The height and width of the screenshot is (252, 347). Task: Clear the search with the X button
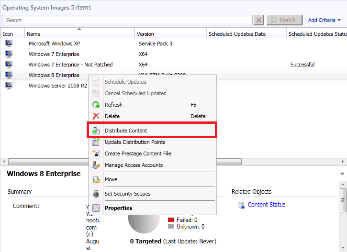259,21
